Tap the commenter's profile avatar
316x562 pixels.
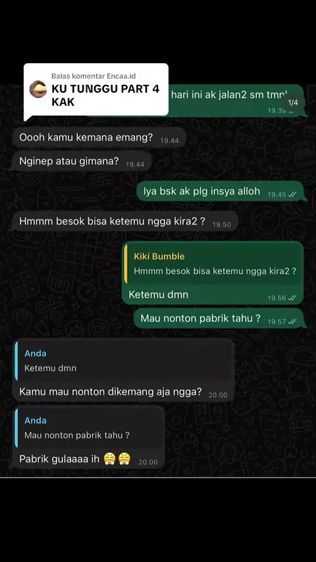click(38, 89)
